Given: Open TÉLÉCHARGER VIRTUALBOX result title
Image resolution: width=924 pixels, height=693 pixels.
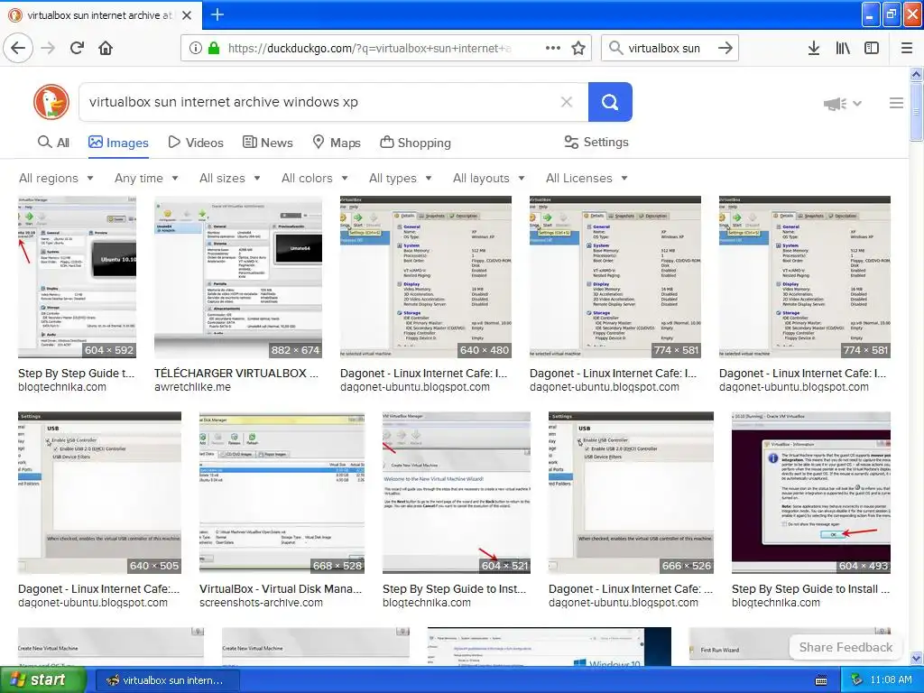Looking at the screenshot, I should [x=236, y=373].
